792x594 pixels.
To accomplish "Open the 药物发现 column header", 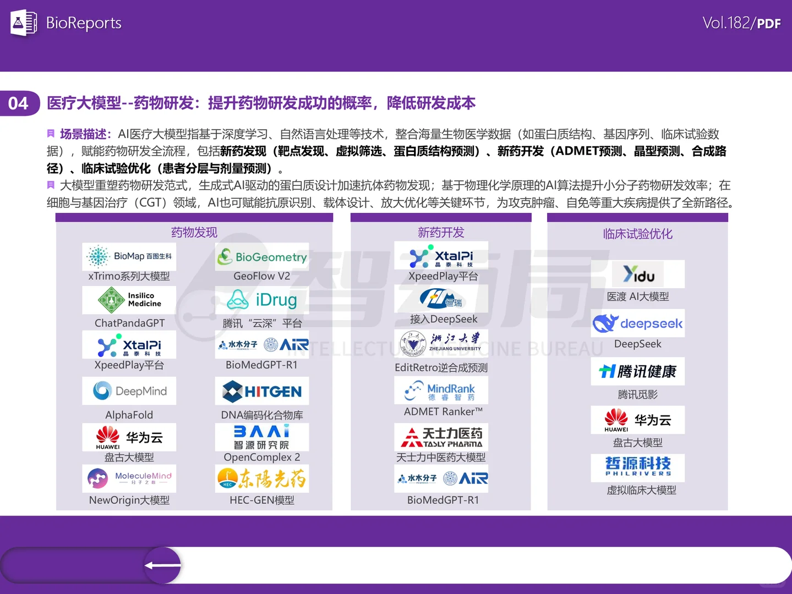I will coord(194,232).
